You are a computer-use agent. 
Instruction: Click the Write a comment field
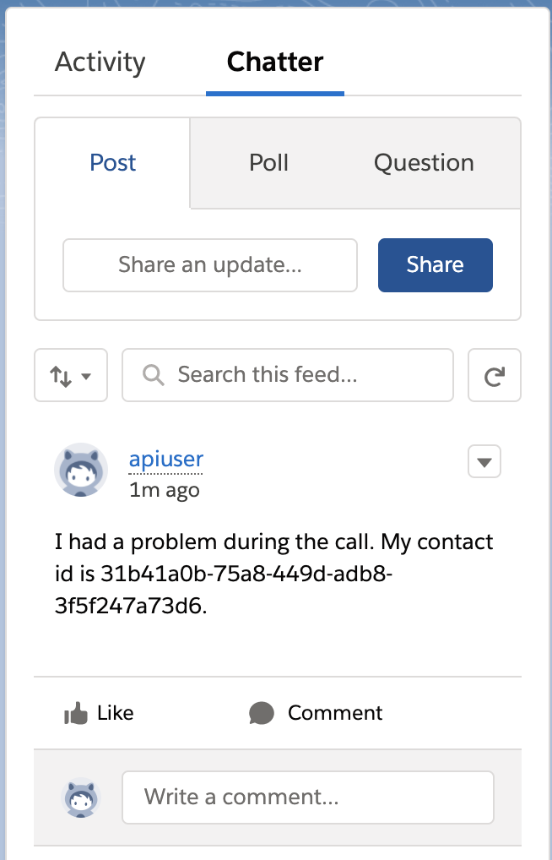pyautogui.click(x=308, y=797)
